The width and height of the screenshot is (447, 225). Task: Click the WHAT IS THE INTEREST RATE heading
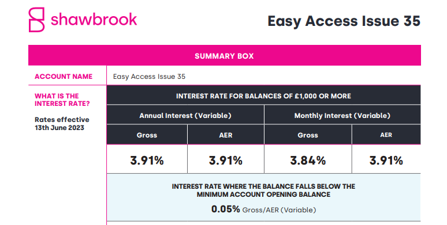pyautogui.click(x=62, y=100)
